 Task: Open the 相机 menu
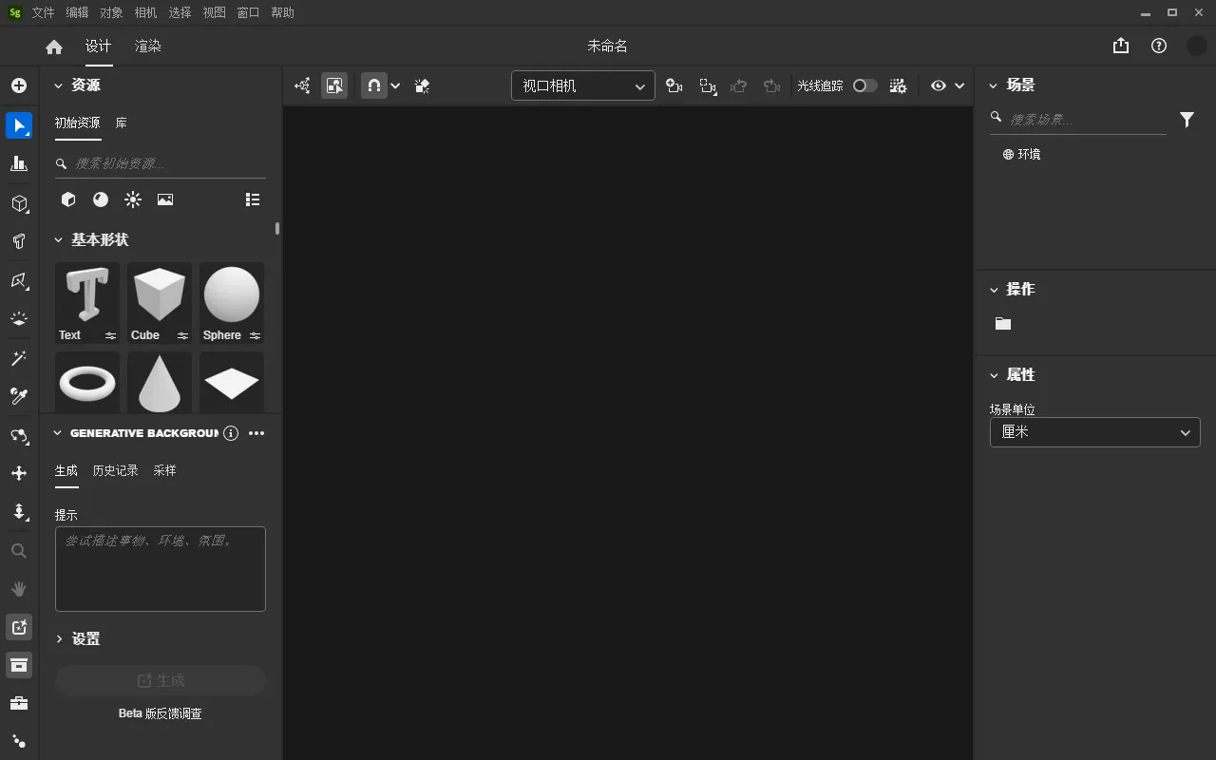click(x=145, y=12)
